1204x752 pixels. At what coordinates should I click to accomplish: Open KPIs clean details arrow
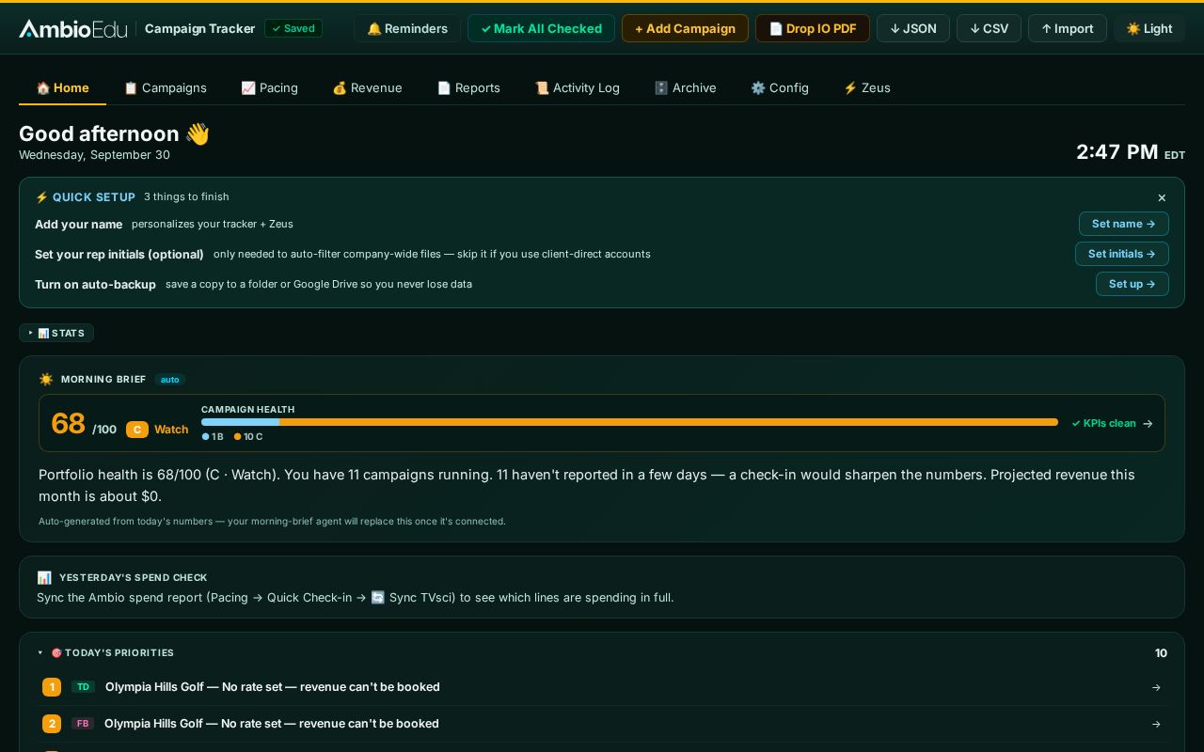(1148, 423)
